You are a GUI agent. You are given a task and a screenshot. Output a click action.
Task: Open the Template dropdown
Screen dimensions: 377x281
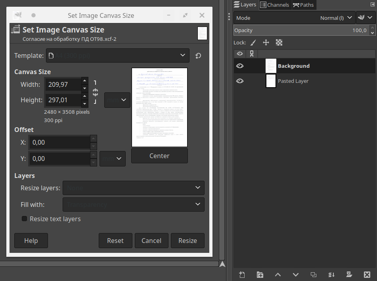point(118,55)
